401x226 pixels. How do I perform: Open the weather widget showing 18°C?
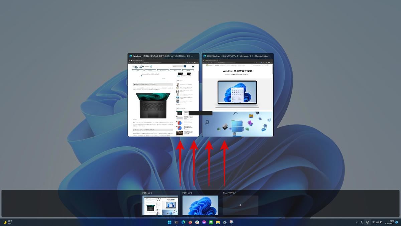click(x=8, y=222)
